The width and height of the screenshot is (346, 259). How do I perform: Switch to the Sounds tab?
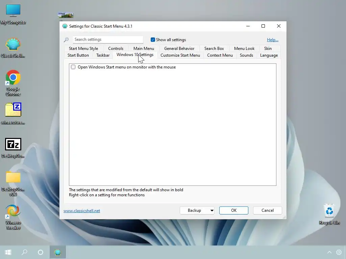pos(246,55)
